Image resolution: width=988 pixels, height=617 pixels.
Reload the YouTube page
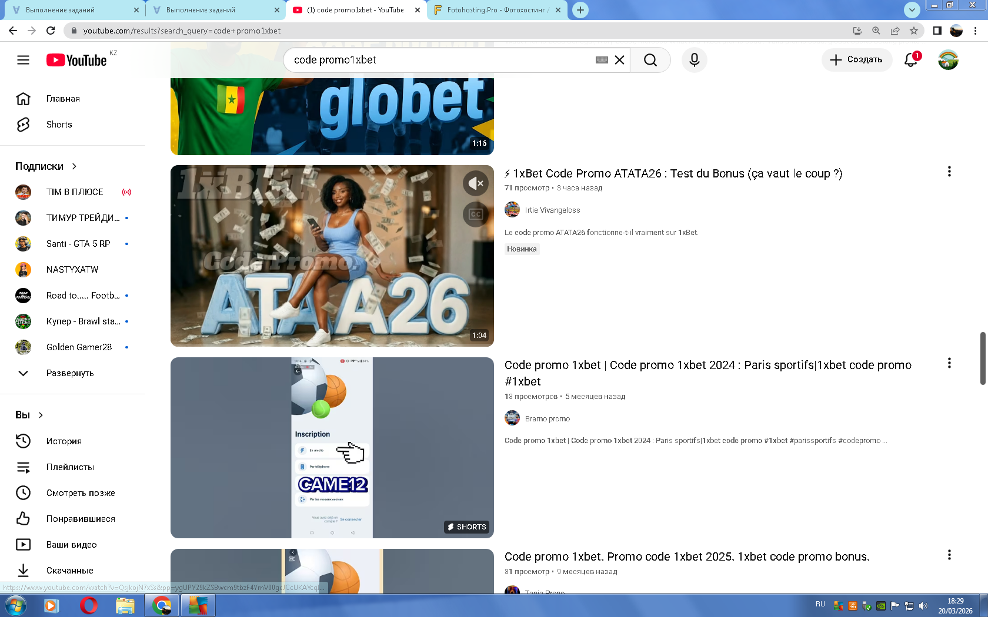[51, 31]
